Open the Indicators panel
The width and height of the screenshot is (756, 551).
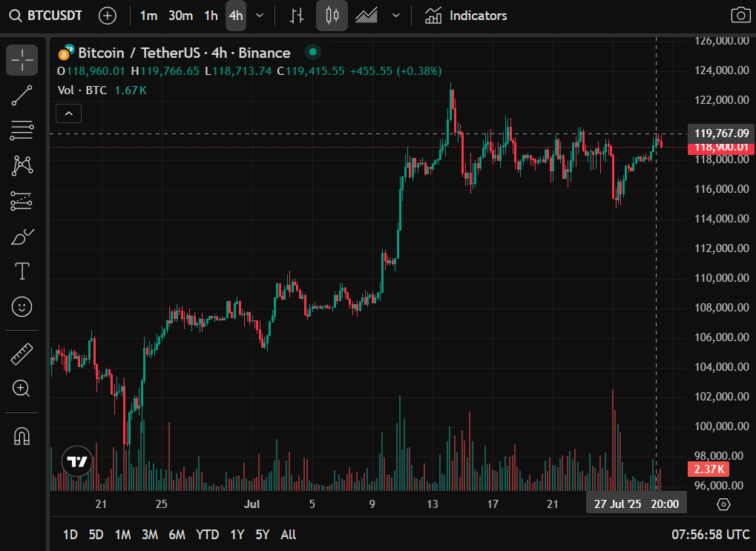[466, 16]
